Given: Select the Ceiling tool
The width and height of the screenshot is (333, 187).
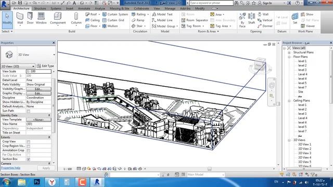Looking at the screenshot, I should [x=93, y=20].
